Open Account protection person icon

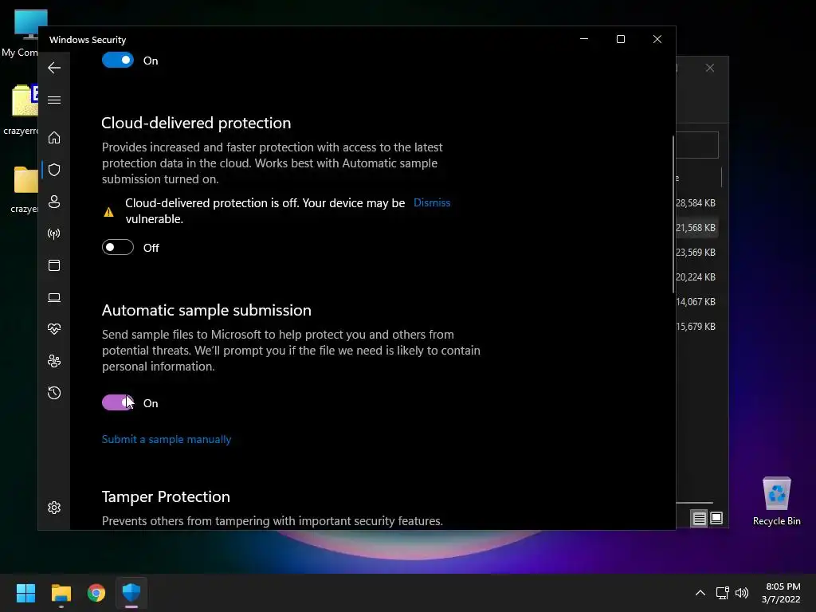54,202
